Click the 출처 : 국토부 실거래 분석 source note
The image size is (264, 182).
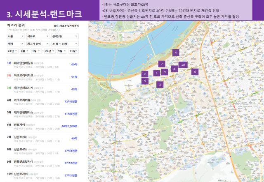tap(66, 26)
